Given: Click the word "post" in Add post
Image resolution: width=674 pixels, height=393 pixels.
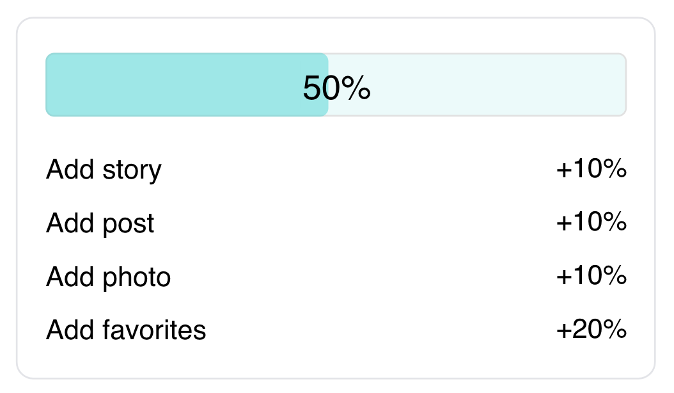Looking at the screenshot, I should tap(128, 224).
